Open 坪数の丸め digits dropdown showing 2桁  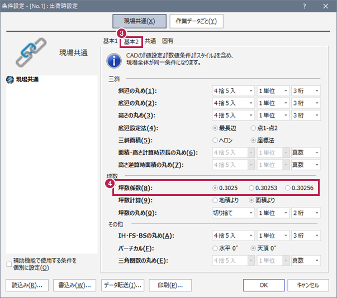tap(306, 213)
